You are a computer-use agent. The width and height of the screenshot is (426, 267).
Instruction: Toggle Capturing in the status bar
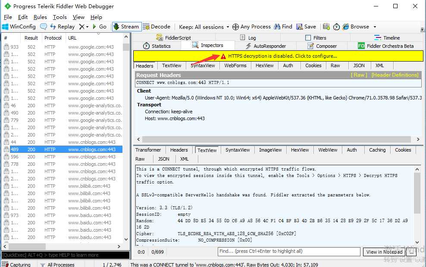tap(16, 264)
